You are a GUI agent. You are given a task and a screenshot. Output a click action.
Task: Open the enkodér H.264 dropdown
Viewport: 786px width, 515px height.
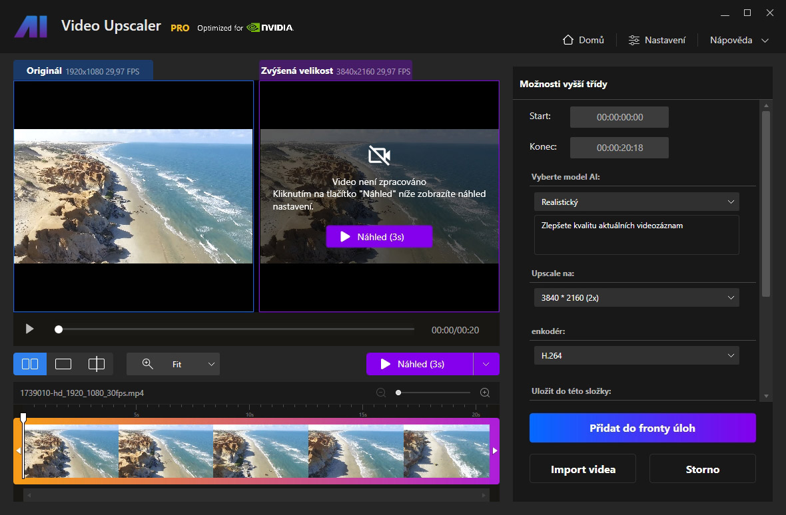636,355
